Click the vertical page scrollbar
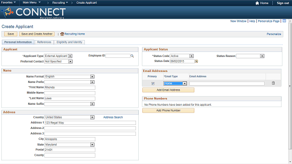This screenshot has height=164, width=292. [290, 86]
